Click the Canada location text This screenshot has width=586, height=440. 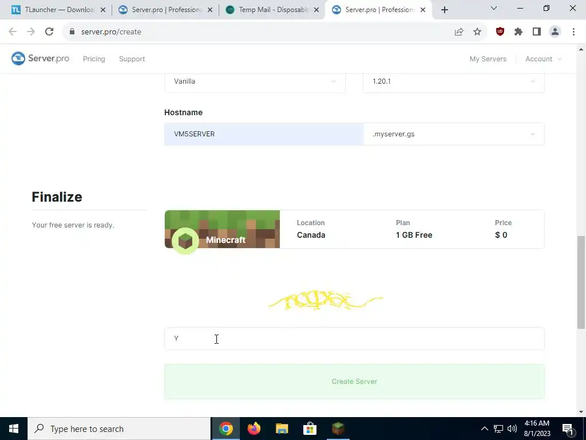click(x=311, y=235)
